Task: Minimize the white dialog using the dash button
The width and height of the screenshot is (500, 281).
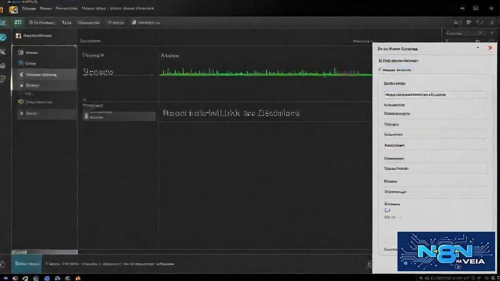Action: [x=478, y=48]
